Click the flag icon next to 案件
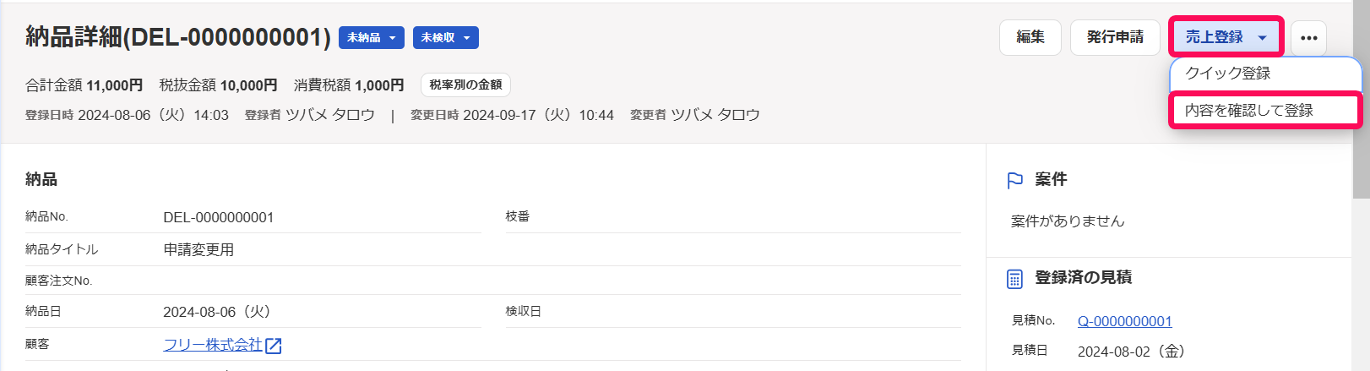The image size is (1370, 371). [x=1015, y=180]
